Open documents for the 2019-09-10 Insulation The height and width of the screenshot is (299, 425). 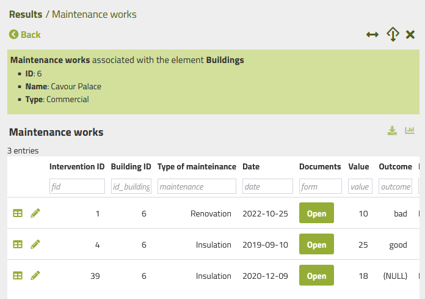(x=316, y=245)
